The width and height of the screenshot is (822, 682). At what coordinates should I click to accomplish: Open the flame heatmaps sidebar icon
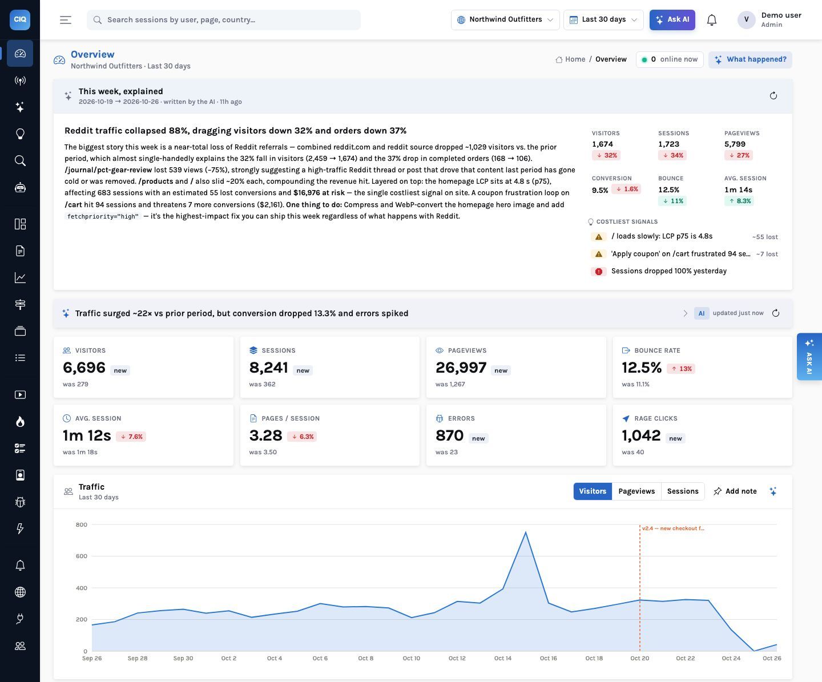point(20,422)
